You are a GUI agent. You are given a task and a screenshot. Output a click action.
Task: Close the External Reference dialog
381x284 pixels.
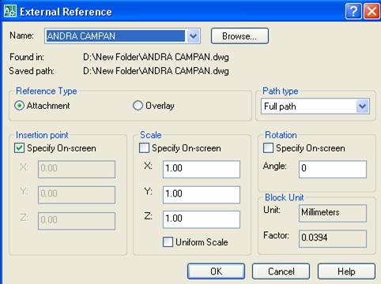(372, 12)
